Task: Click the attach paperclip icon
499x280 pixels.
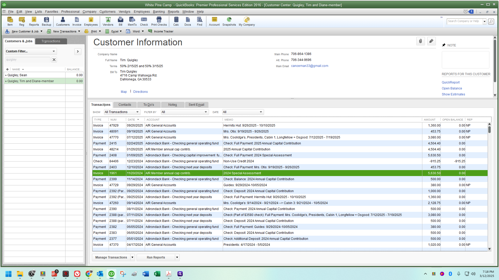Action: (x=420, y=41)
